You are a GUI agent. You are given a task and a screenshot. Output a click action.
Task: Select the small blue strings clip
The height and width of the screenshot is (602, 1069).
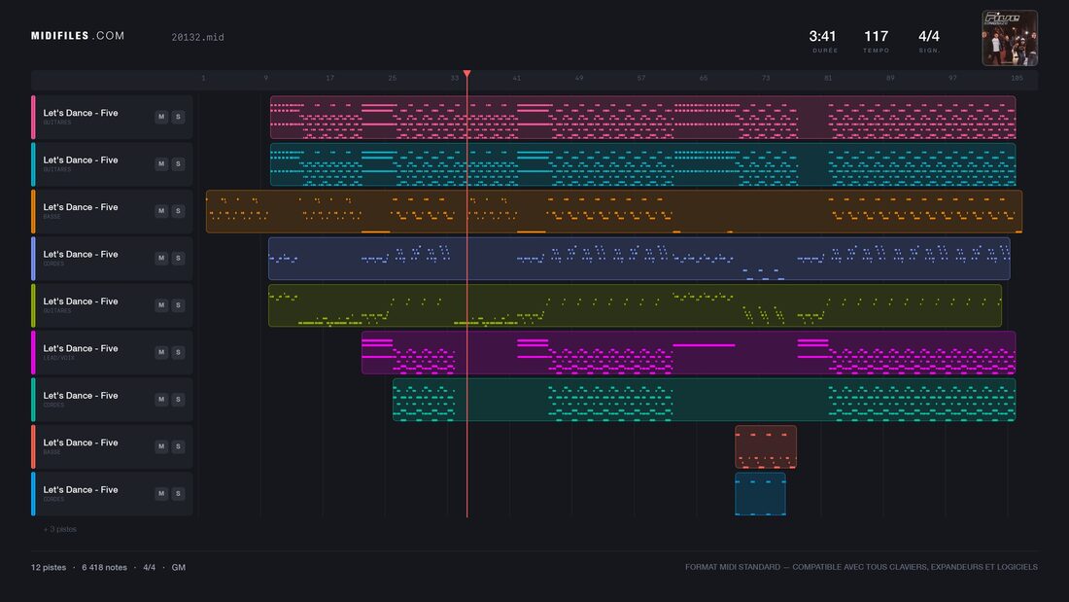point(760,494)
